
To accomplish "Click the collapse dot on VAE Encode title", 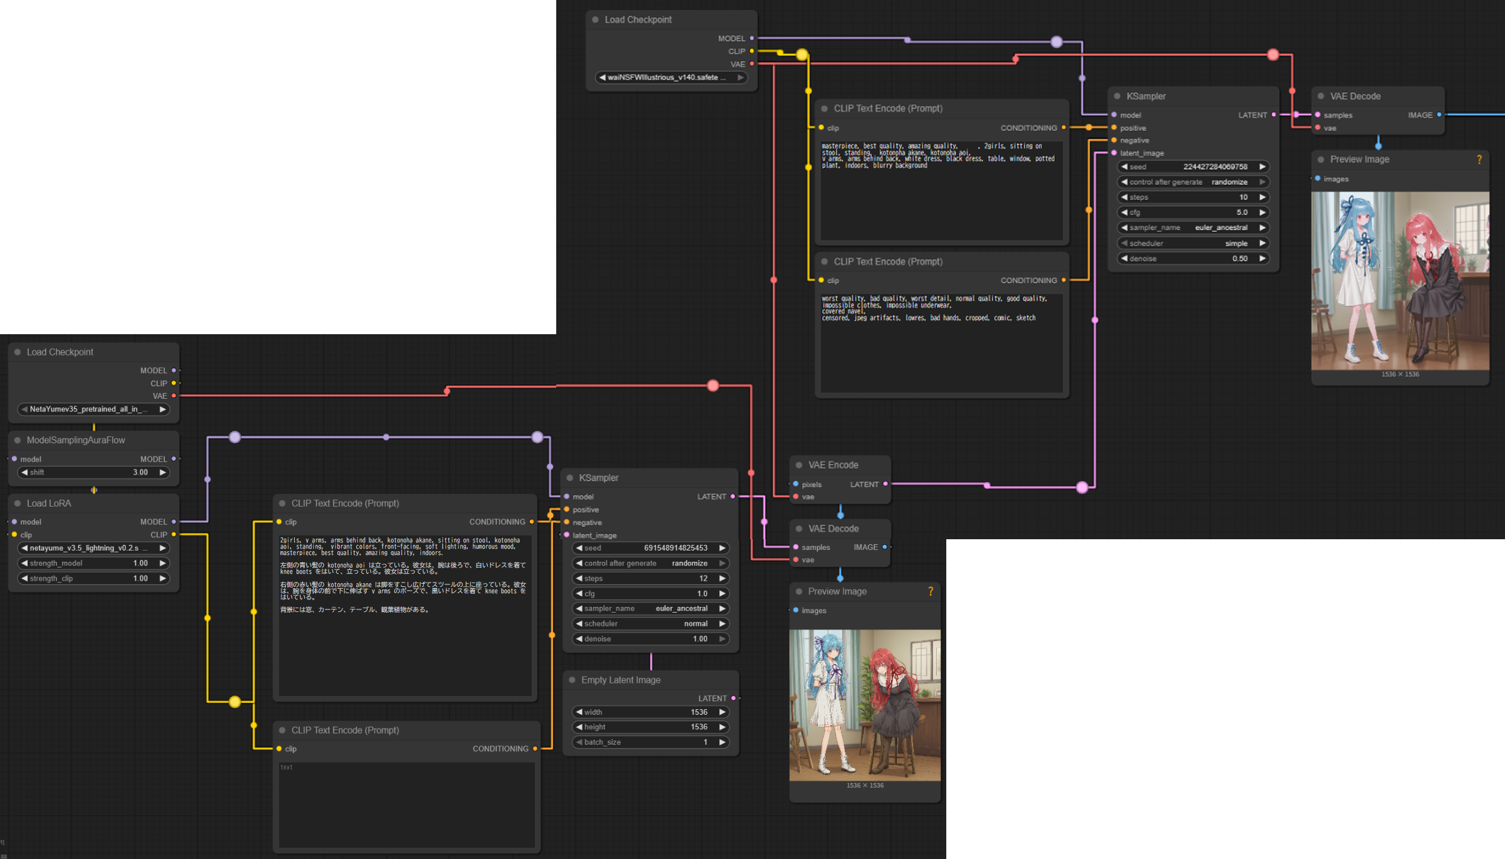I will 799,465.
